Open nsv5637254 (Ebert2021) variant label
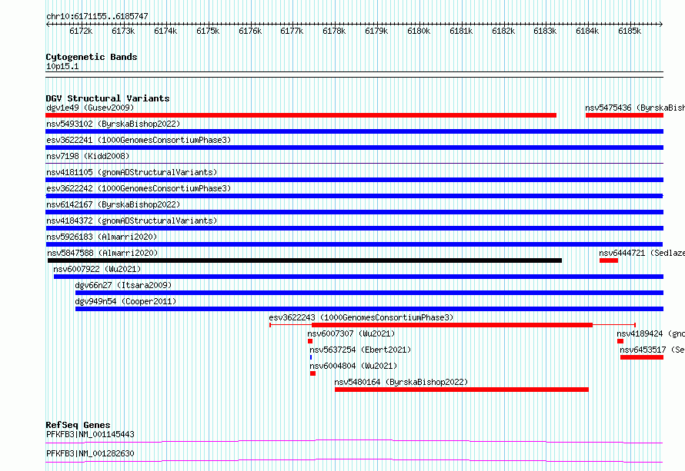 point(360,350)
